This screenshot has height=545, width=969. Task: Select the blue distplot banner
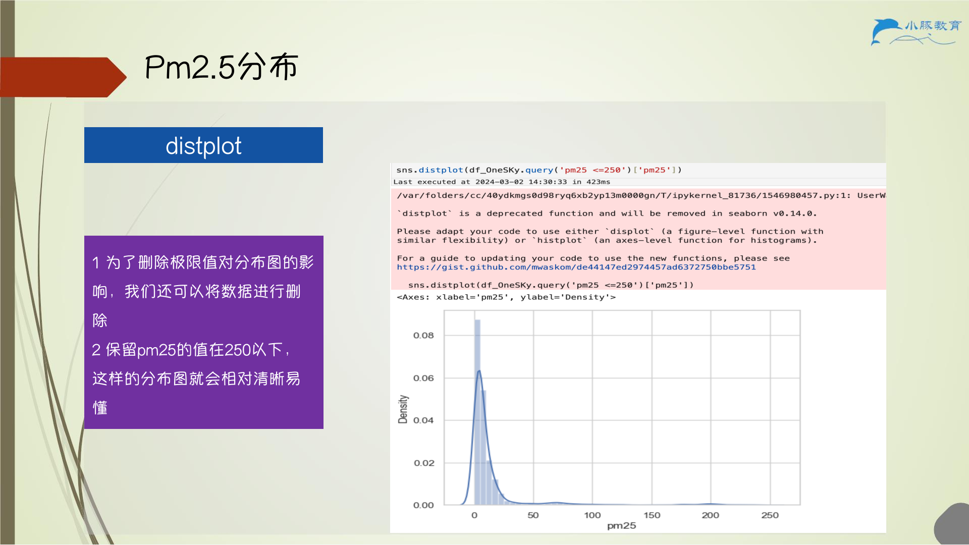[203, 145]
